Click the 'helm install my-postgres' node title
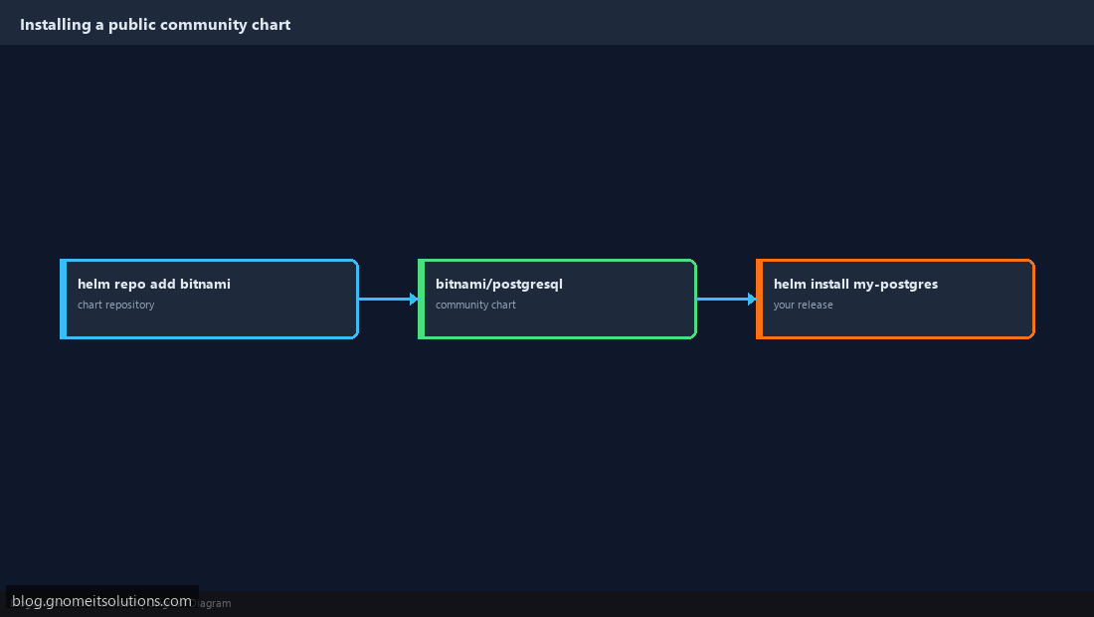The width and height of the screenshot is (1094, 617). click(x=855, y=284)
